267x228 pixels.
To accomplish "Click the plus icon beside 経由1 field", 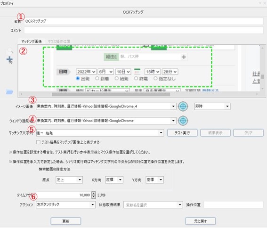I will (184, 57).
